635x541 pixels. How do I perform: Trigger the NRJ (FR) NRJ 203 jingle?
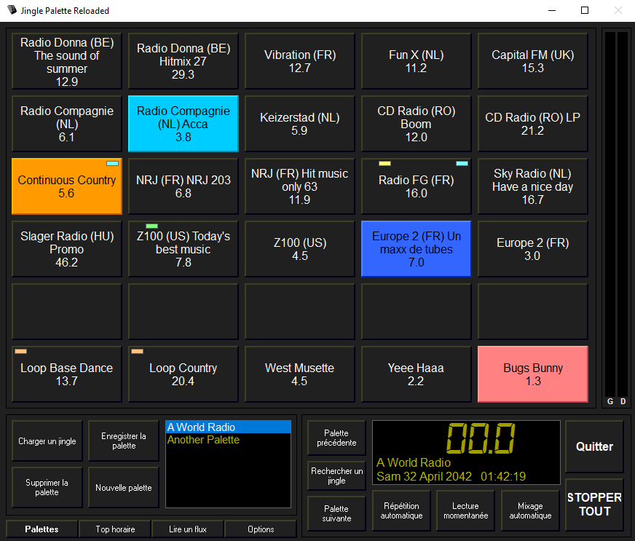coord(184,186)
